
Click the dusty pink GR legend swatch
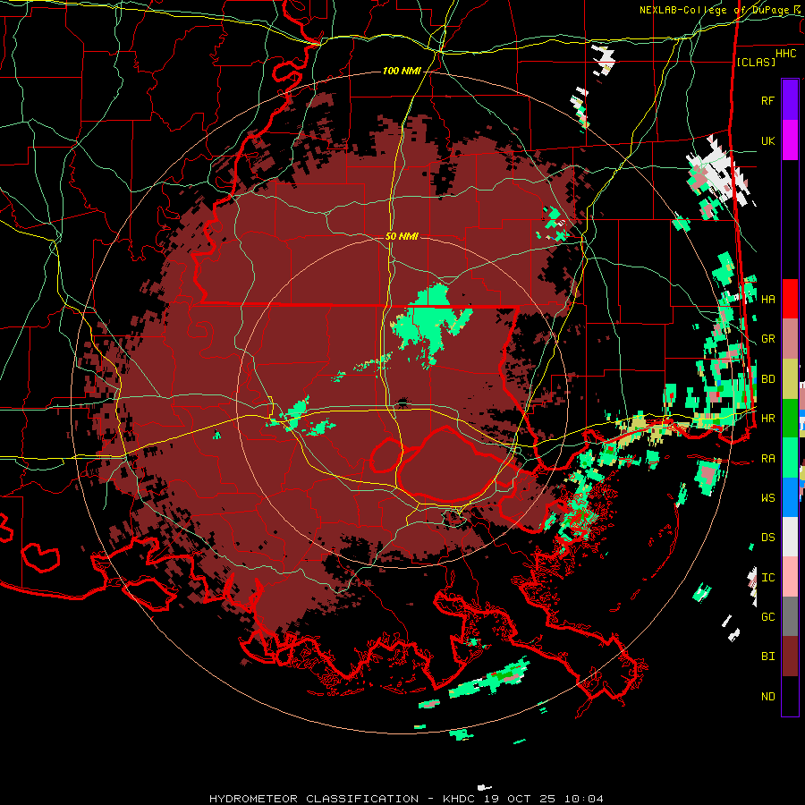click(790, 339)
